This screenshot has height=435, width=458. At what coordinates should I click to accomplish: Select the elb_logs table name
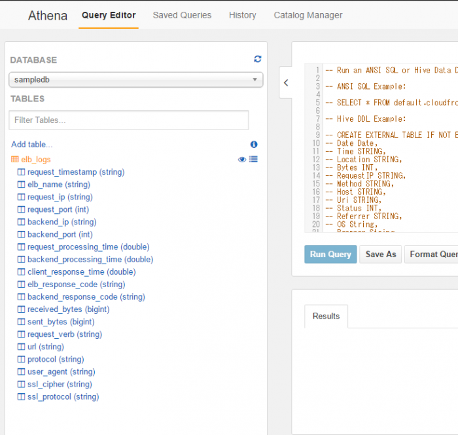click(36, 160)
